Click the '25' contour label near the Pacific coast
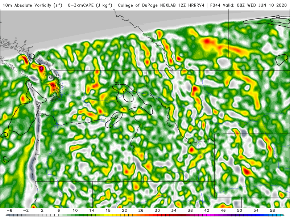Screen dimensions: 290x217 click(x=28, y=81)
